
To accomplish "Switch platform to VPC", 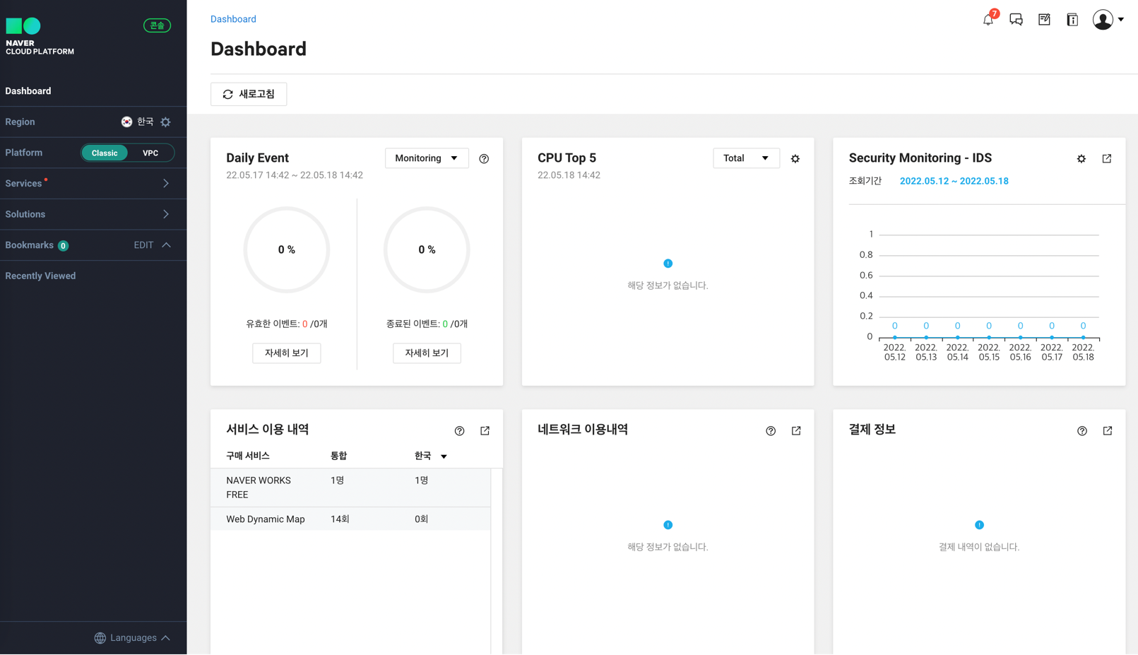I will (x=150, y=153).
